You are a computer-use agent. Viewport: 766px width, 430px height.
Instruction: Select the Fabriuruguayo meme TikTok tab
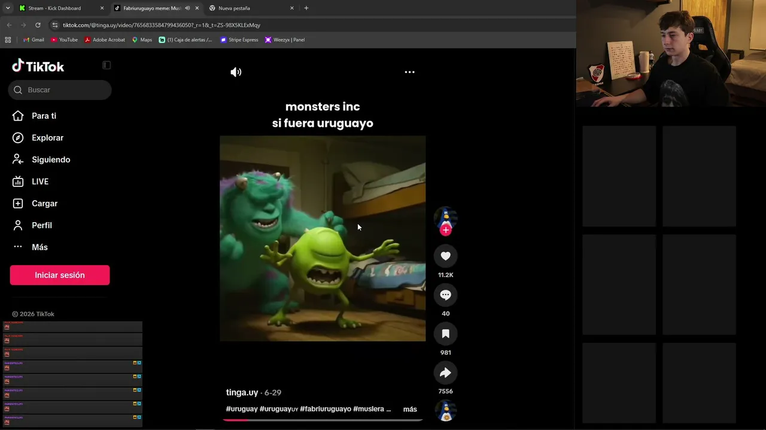(151, 8)
